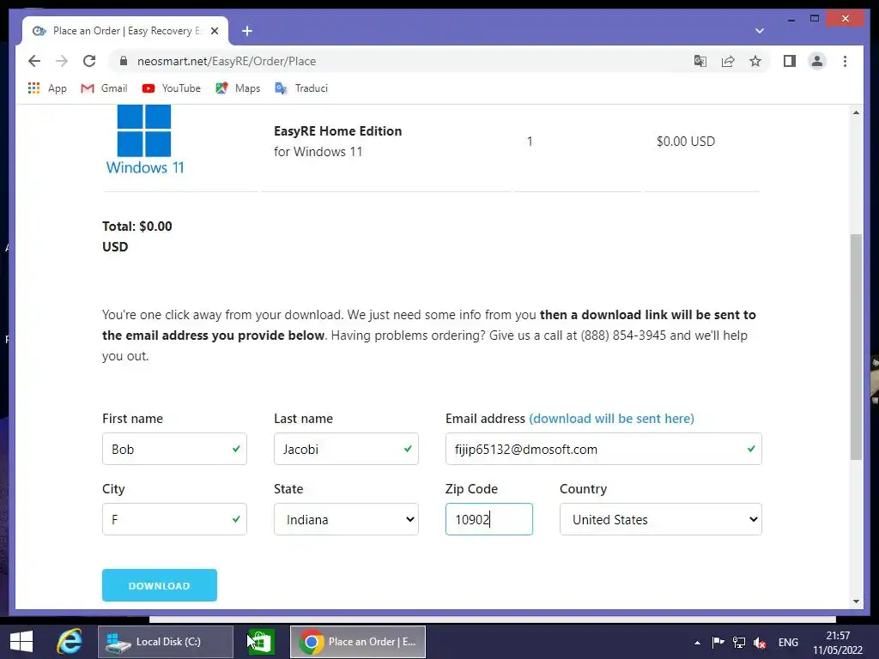Open the clock showing 21:57
Viewport: 879px width, 659px height.
[838, 643]
